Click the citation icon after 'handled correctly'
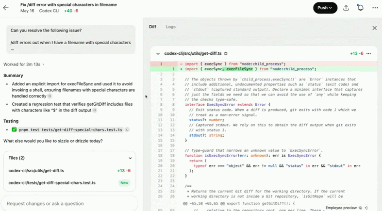The width and height of the screenshot is (382, 211). click(x=50, y=96)
